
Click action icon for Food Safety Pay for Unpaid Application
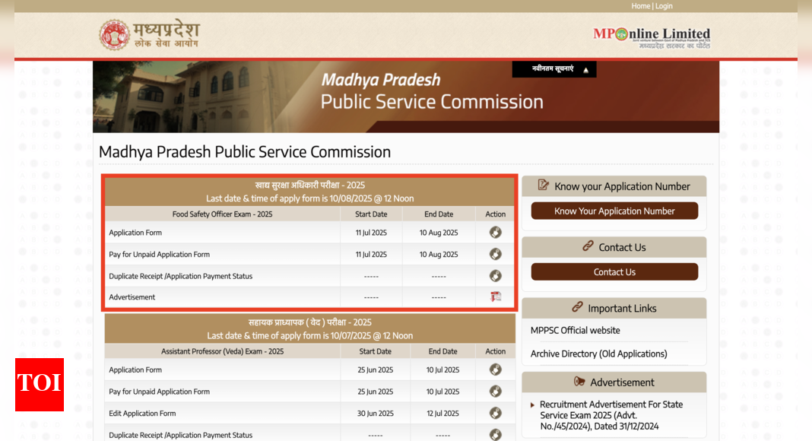click(495, 254)
